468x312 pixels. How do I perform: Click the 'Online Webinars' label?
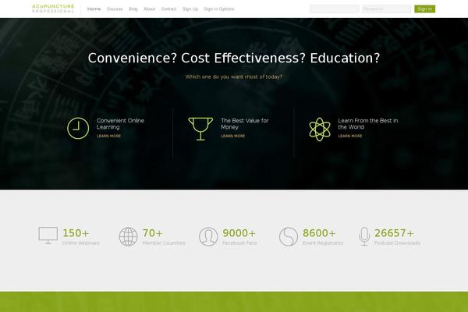coord(80,243)
